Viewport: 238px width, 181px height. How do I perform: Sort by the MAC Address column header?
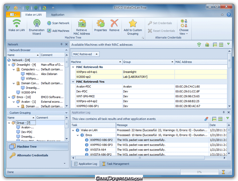point(201,62)
